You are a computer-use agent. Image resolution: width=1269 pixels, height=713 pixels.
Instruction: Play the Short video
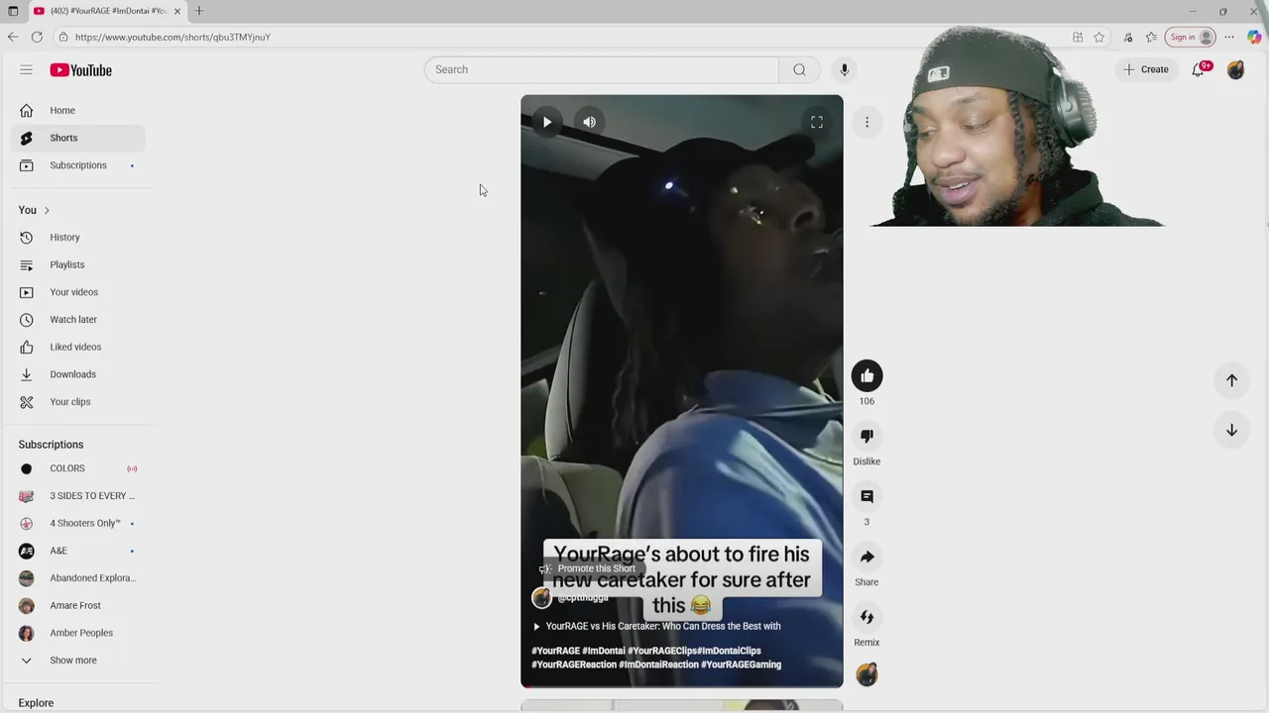pos(547,122)
